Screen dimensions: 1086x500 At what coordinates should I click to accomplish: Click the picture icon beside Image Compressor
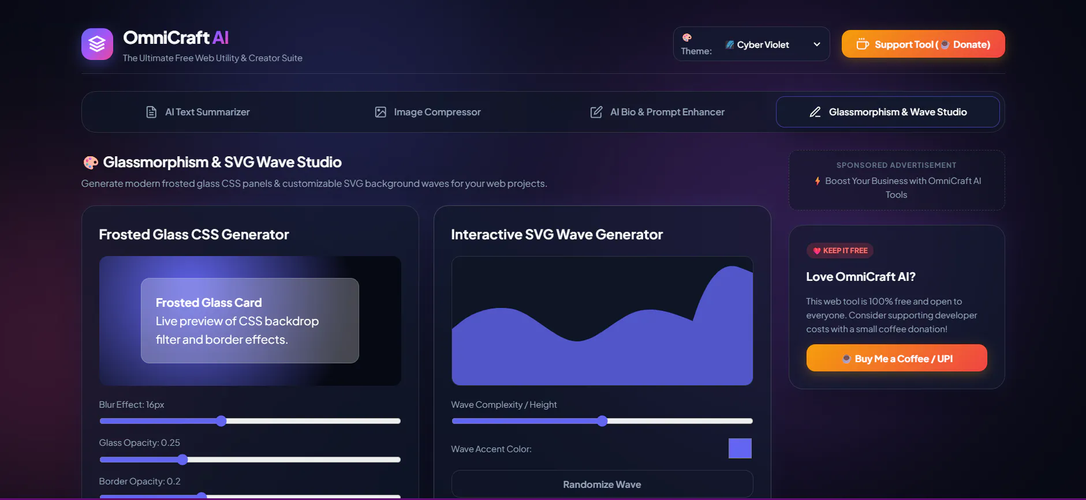(x=380, y=112)
